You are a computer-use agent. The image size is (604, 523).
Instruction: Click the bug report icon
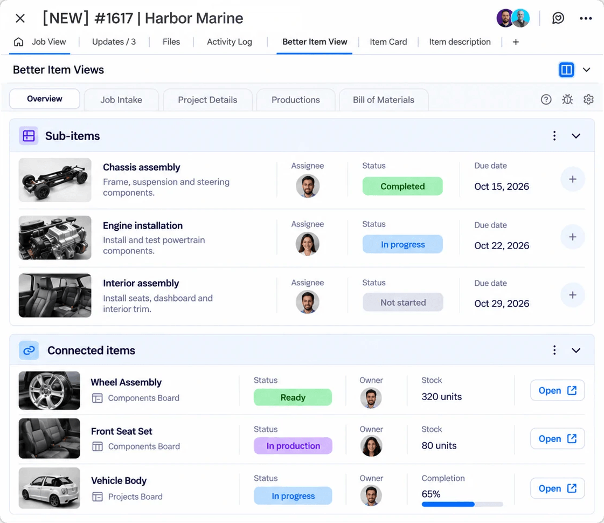click(x=567, y=99)
